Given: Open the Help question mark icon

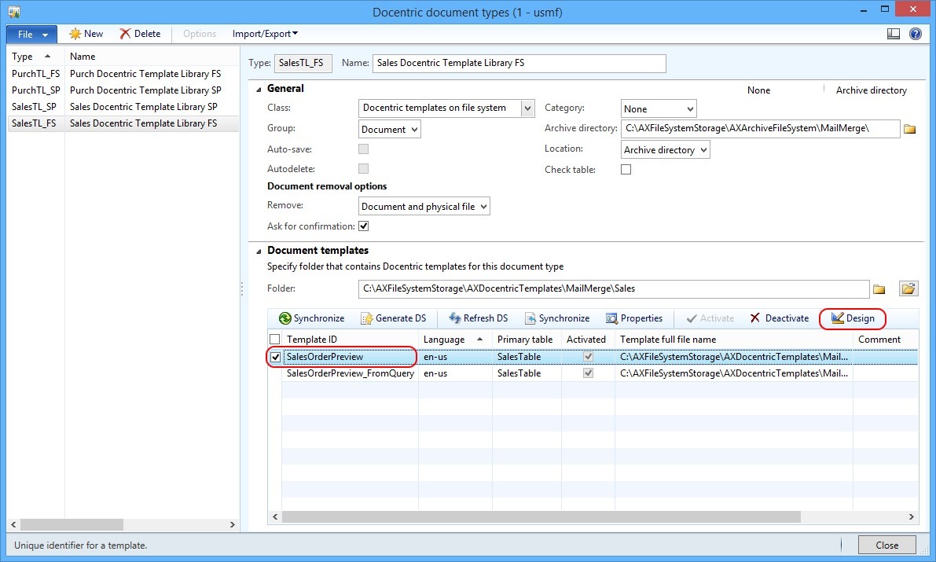Looking at the screenshot, I should coord(915,34).
